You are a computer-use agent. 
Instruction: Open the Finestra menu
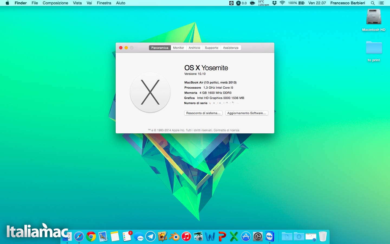tap(104, 3)
